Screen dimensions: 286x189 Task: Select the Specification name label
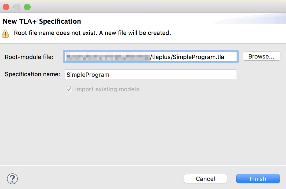tap(32, 74)
